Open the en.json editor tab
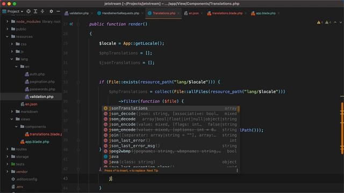 (x=191, y=13)
